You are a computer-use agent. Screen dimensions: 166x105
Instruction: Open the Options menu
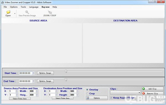pyautogui.click(x=14, y=7)
